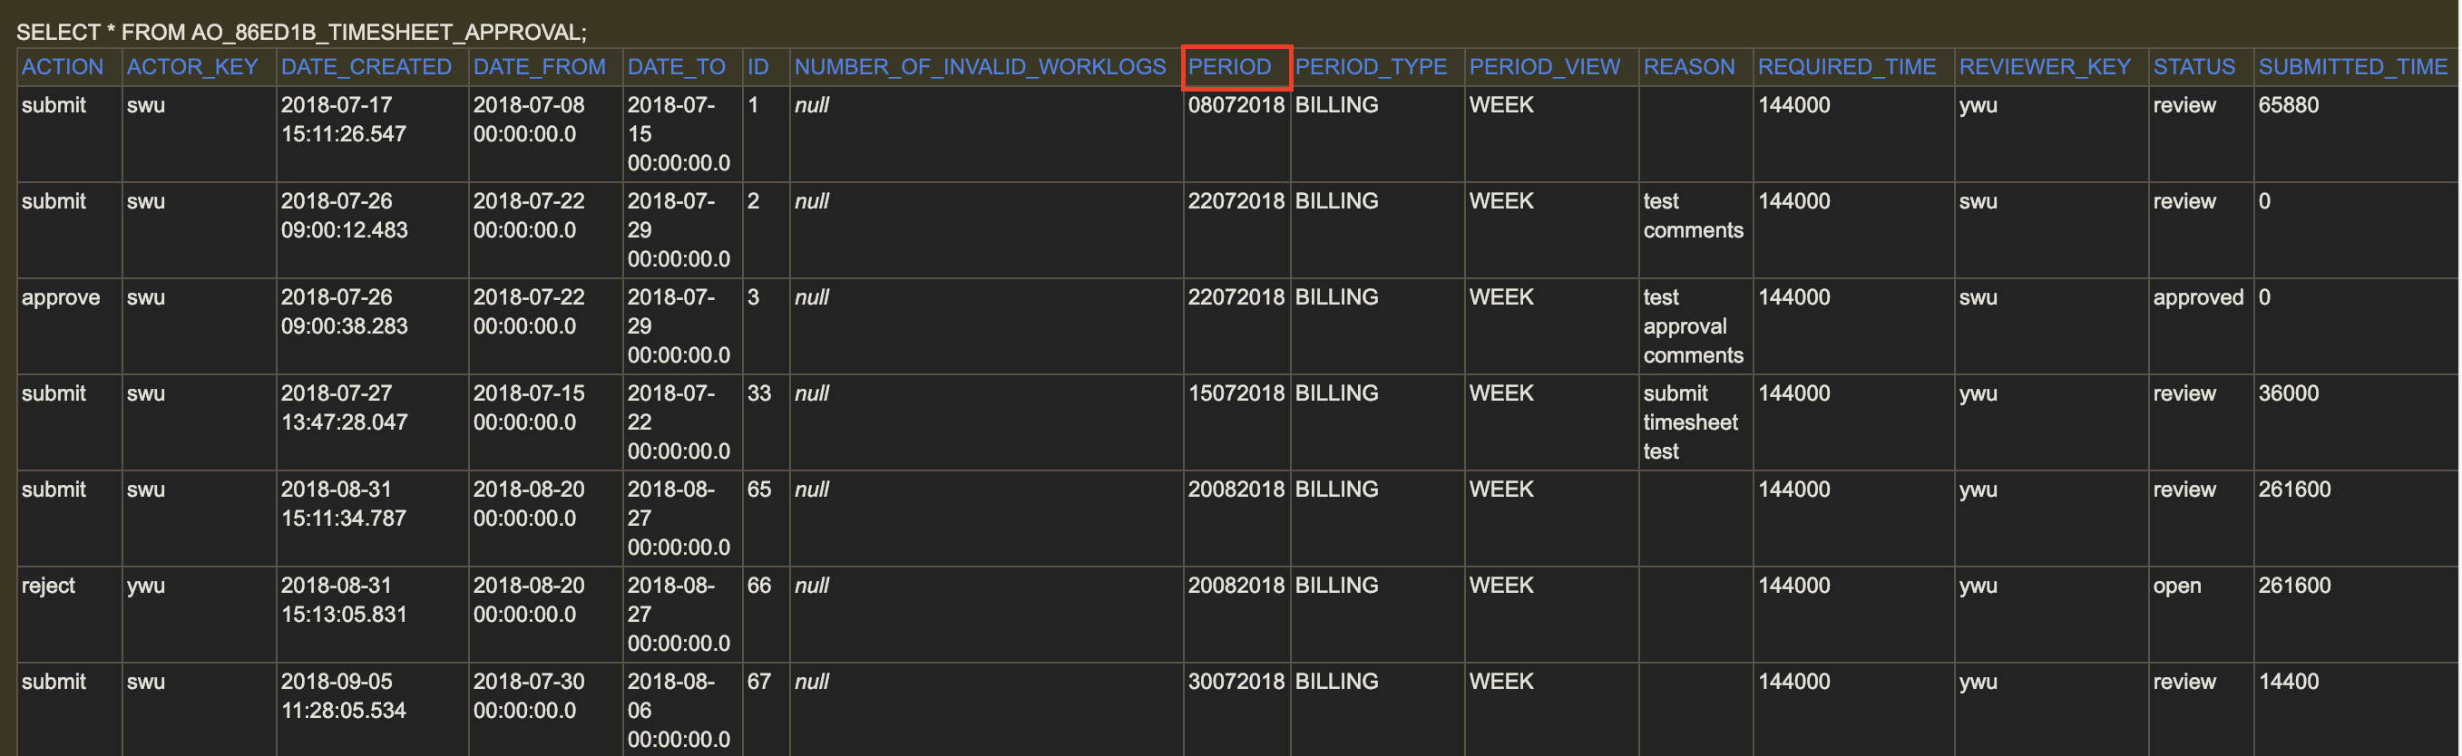Click the highlighted PERIOD column header

click(x=1229, y=67)
